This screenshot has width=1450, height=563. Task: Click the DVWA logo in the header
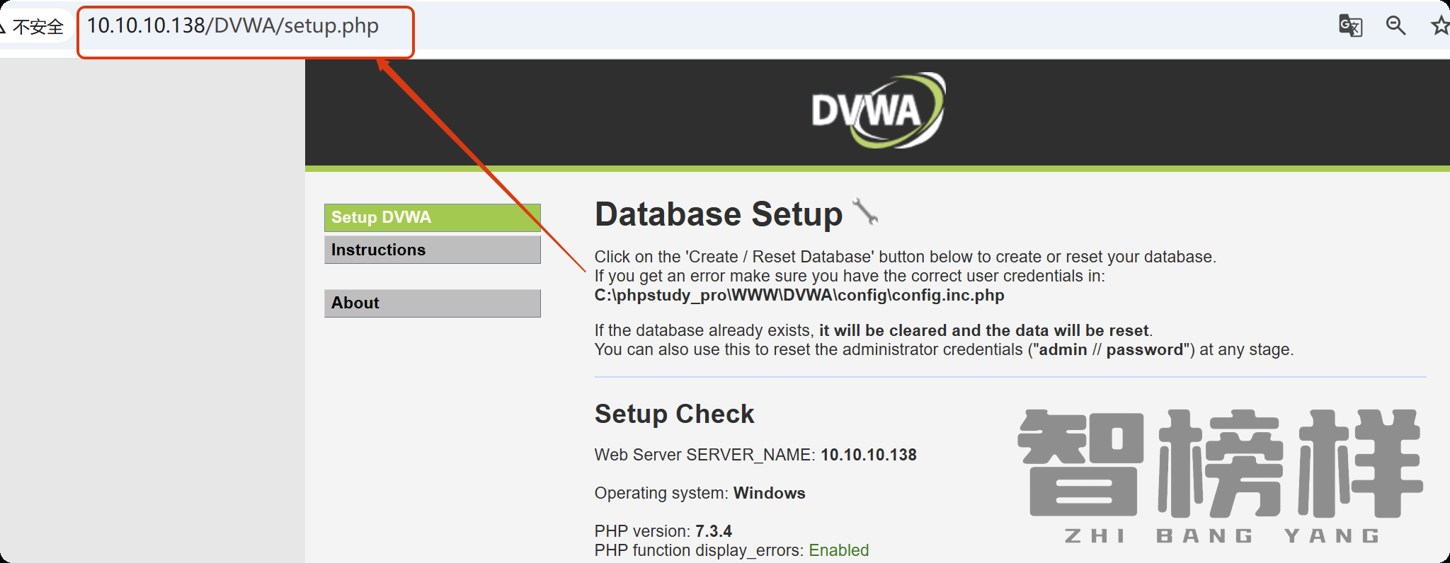(x=878, y=110)
